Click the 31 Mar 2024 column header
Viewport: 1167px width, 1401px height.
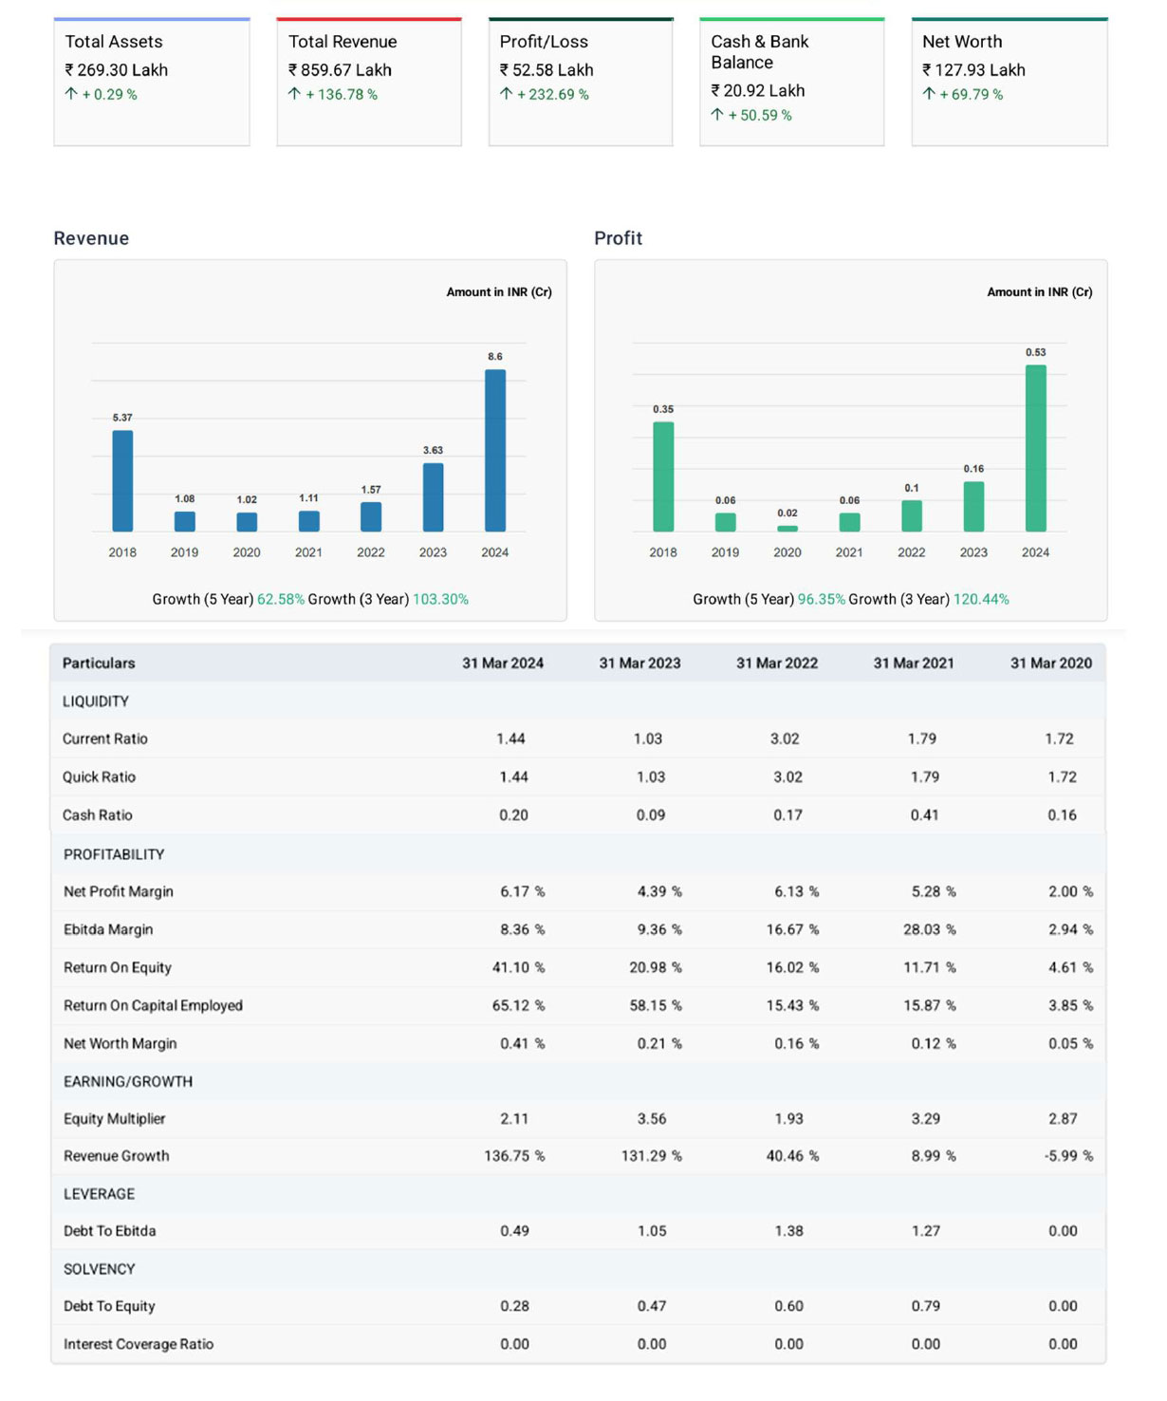click(503, 663)
